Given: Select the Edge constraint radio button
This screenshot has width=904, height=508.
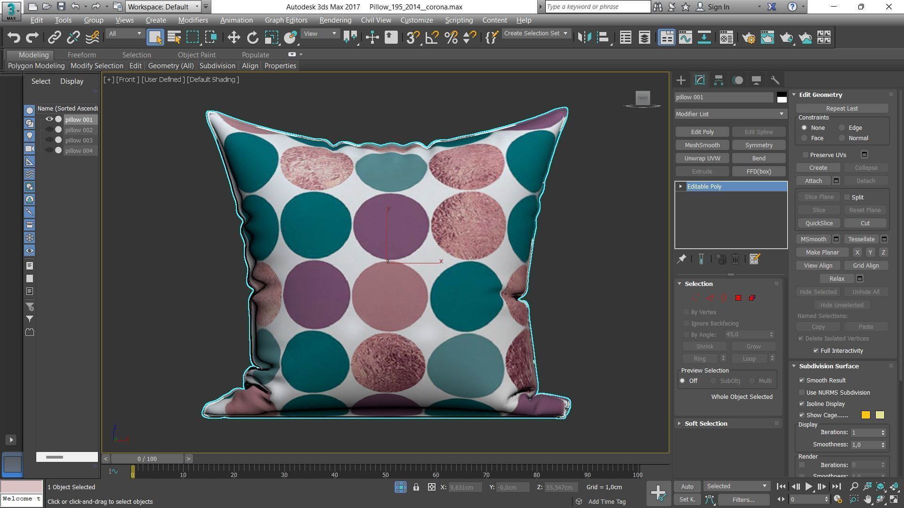Looking at the screenshot, I should click(x=842, y=128).
